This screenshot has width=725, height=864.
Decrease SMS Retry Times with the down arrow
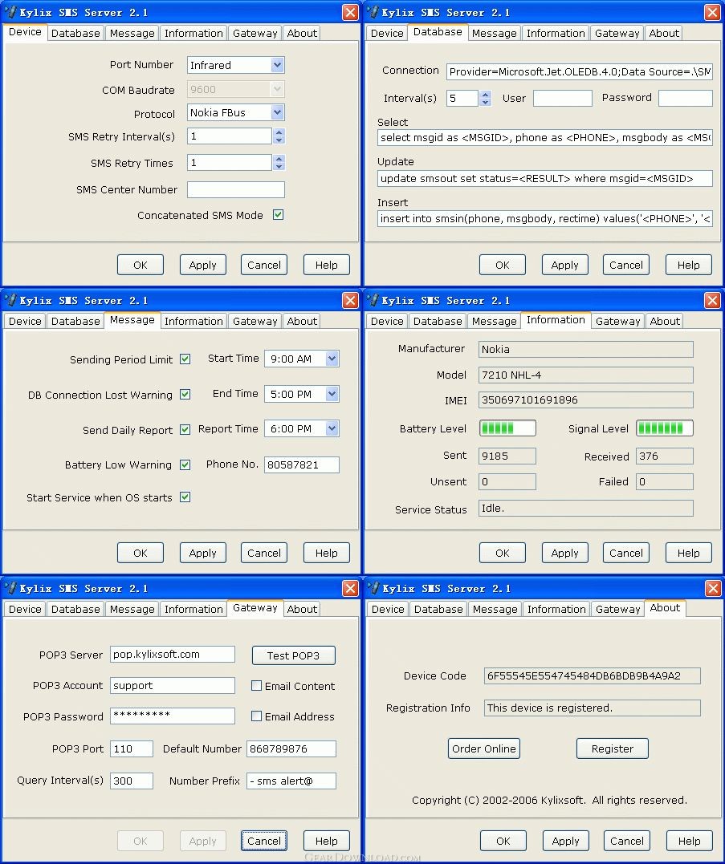point(279,166)
